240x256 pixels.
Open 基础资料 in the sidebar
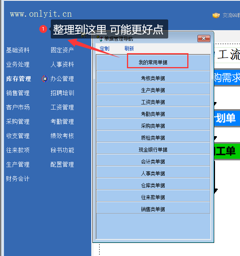coord(18,50)
